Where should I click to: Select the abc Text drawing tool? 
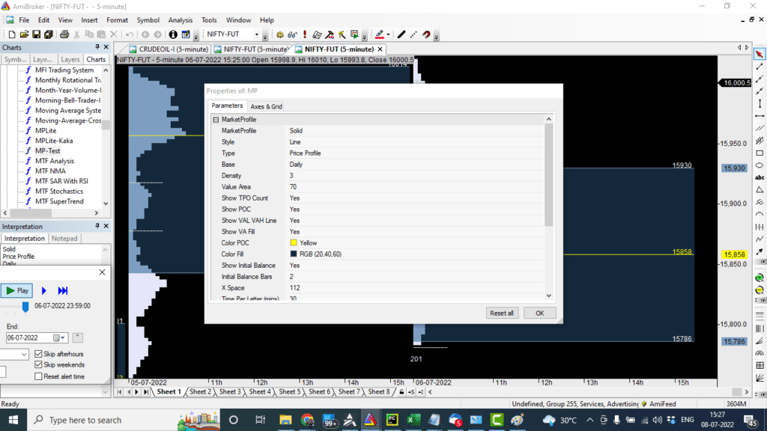[760, 177]
